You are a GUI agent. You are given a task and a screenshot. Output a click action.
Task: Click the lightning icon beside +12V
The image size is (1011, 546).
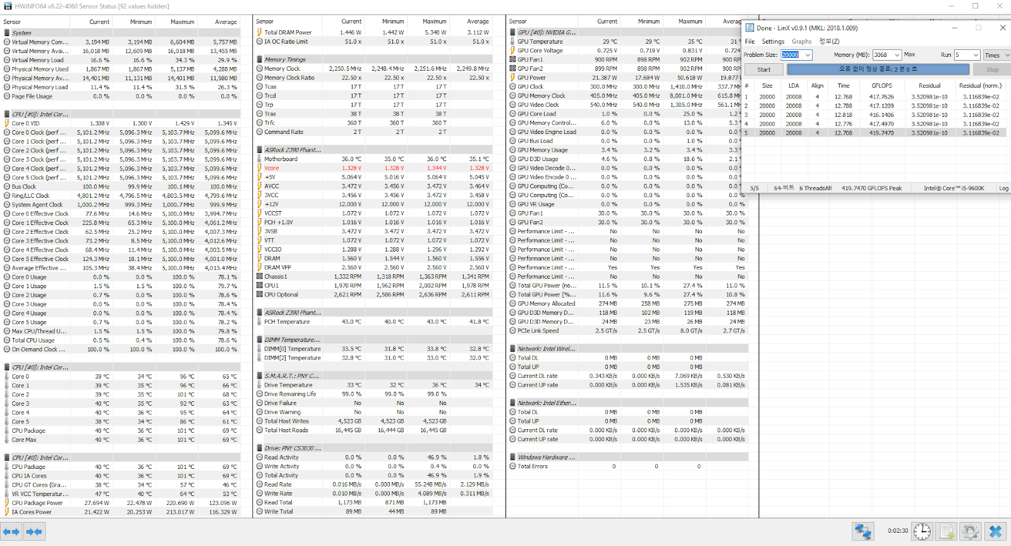260,204
